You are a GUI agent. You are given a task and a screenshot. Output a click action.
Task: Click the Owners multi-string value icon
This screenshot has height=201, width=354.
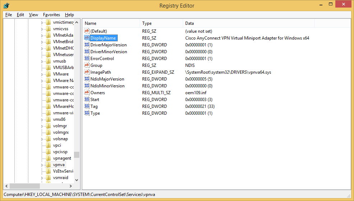87,92
